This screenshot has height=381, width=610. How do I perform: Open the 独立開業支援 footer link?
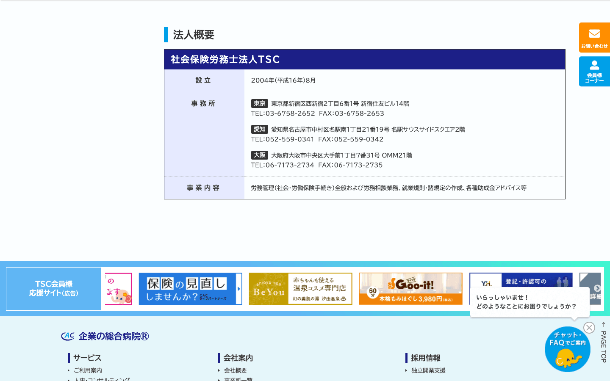click(x=428, y=370)
